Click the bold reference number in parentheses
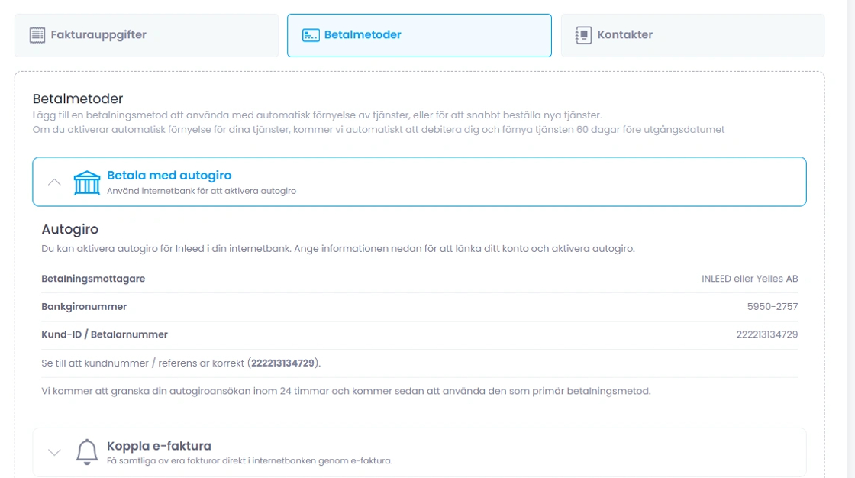855x478 pixels. coord(282,363)
